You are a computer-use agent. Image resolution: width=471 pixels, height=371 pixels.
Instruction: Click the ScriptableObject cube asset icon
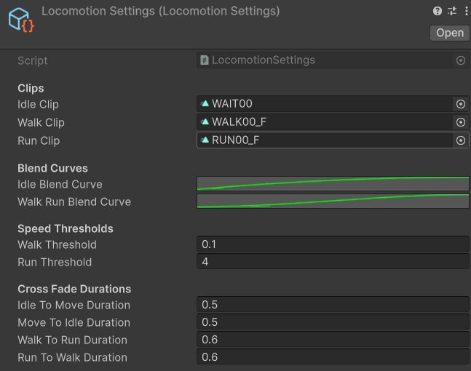point(21,20)
